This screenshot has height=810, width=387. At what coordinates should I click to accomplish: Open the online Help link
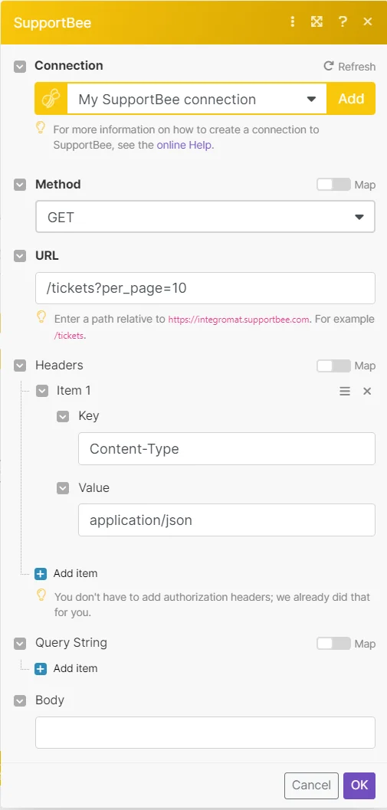pos(185,145)
